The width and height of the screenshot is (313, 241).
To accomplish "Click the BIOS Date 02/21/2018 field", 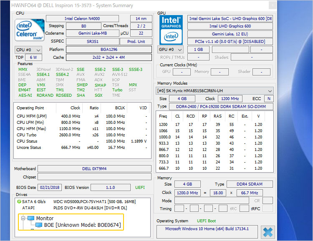I will (x=50, y=188).
